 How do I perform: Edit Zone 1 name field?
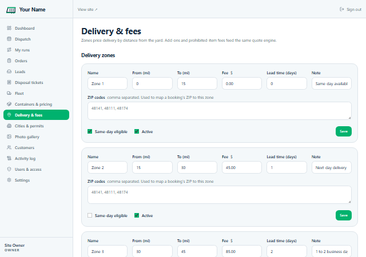pos(108,83)
